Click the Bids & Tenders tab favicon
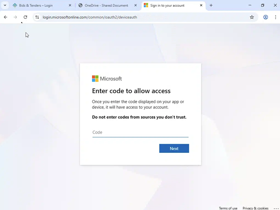The image size is (280, 210). point(15,5)
